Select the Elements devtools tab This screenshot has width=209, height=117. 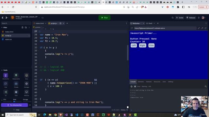141,82
